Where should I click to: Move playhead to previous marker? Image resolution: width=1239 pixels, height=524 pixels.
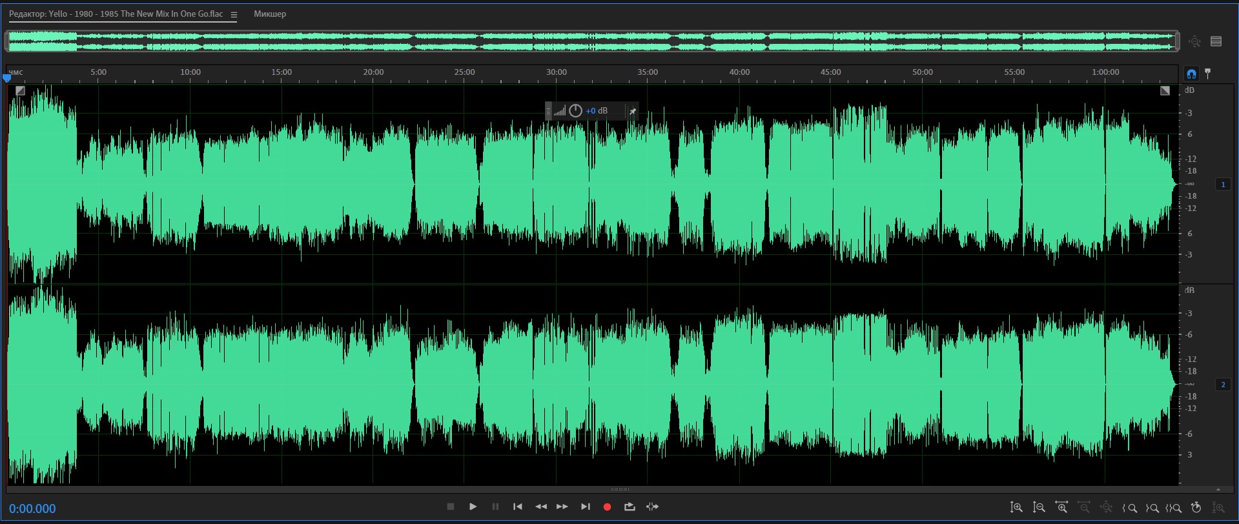click(517, 507)
